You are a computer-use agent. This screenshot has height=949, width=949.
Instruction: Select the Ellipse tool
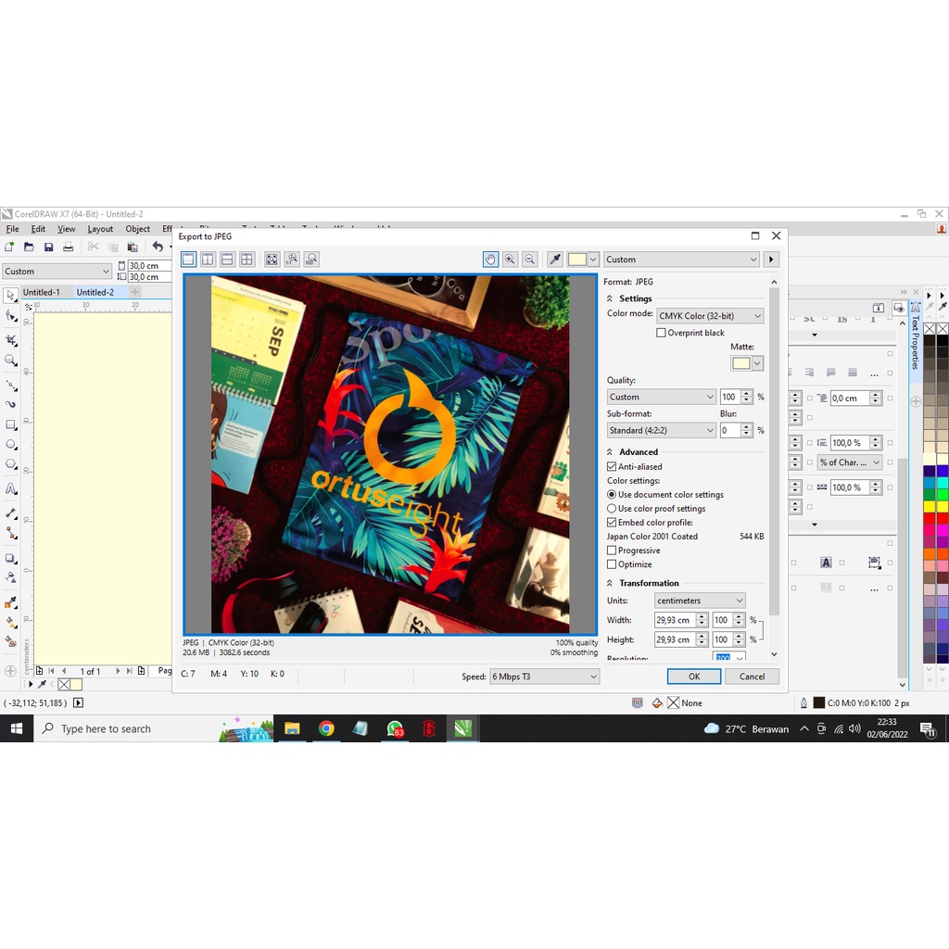point(10,445)
